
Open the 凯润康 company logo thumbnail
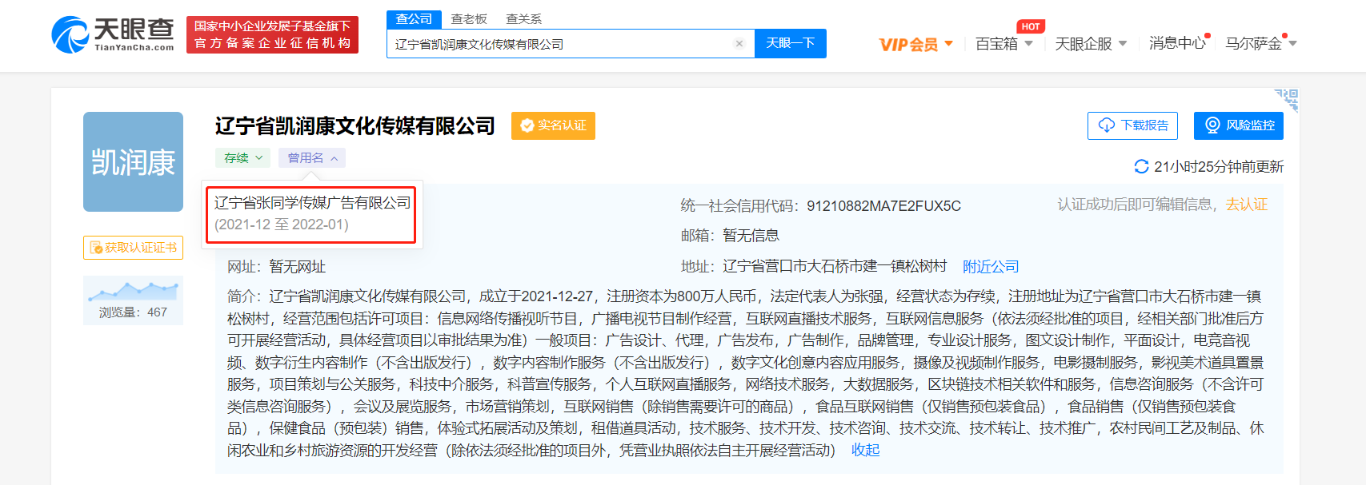(x=133, y=161)
